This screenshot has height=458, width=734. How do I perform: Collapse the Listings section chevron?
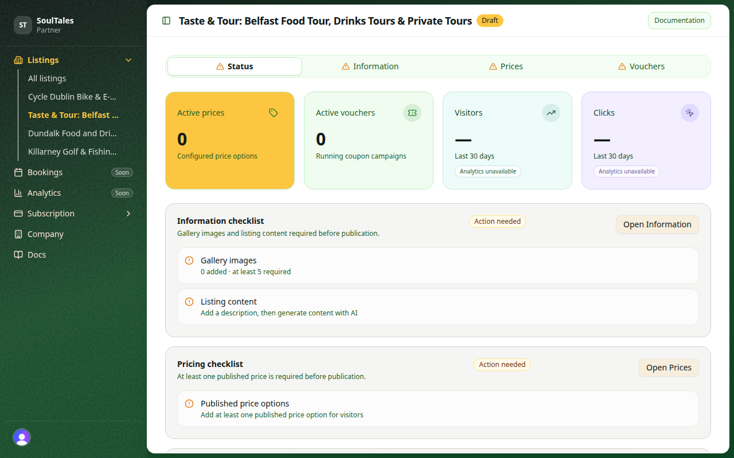click(128, 60)
